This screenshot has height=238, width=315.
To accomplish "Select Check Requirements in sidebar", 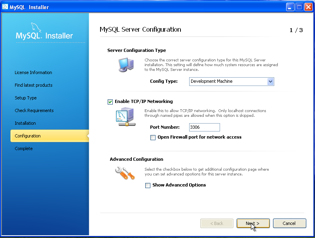I will 34,110.
